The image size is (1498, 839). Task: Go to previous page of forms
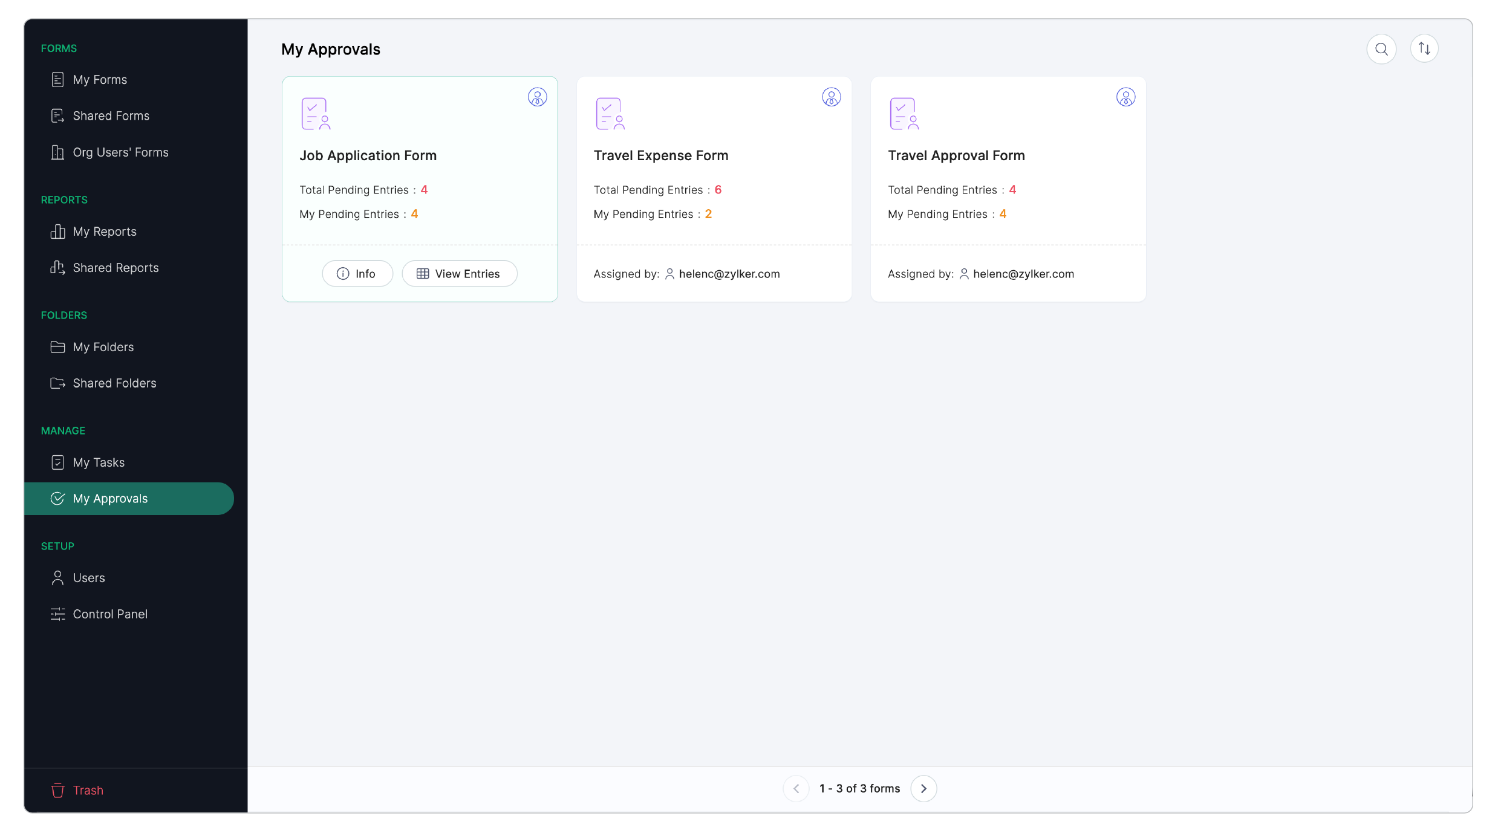click(x=796, y=788)
